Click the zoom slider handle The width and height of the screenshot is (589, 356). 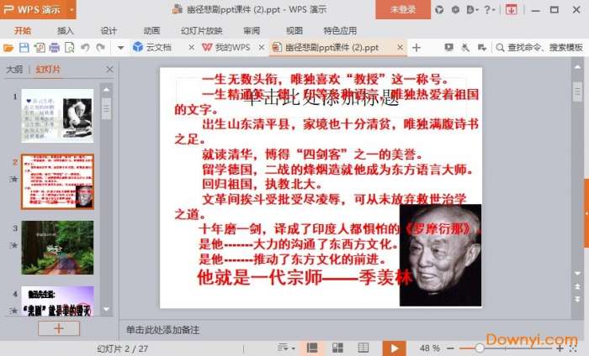pos(480,348)
